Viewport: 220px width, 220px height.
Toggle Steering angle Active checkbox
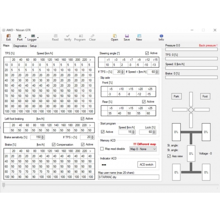[147, 53]
